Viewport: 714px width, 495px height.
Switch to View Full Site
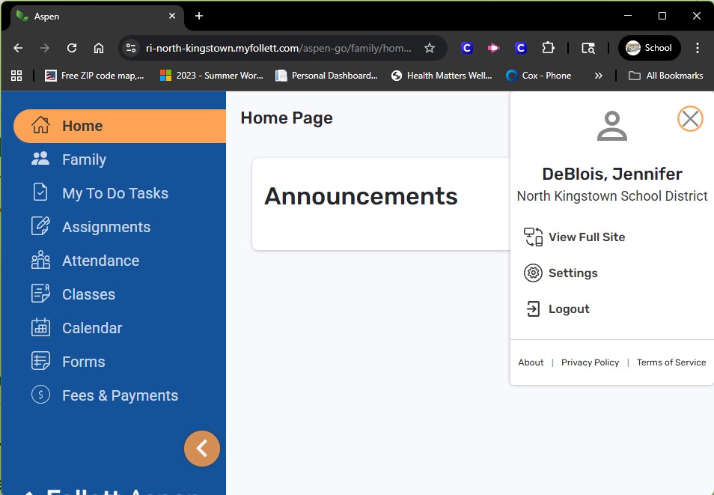(586, 237)
